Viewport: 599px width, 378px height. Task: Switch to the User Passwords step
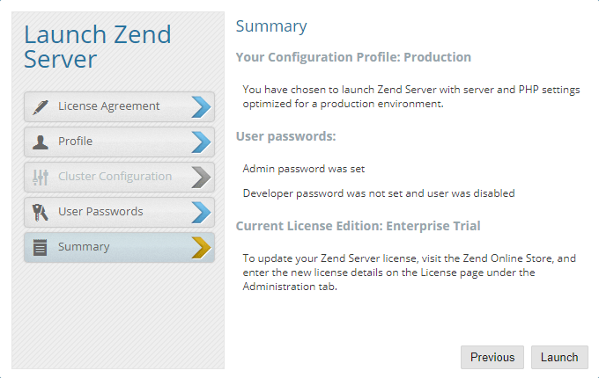[119, 212]
